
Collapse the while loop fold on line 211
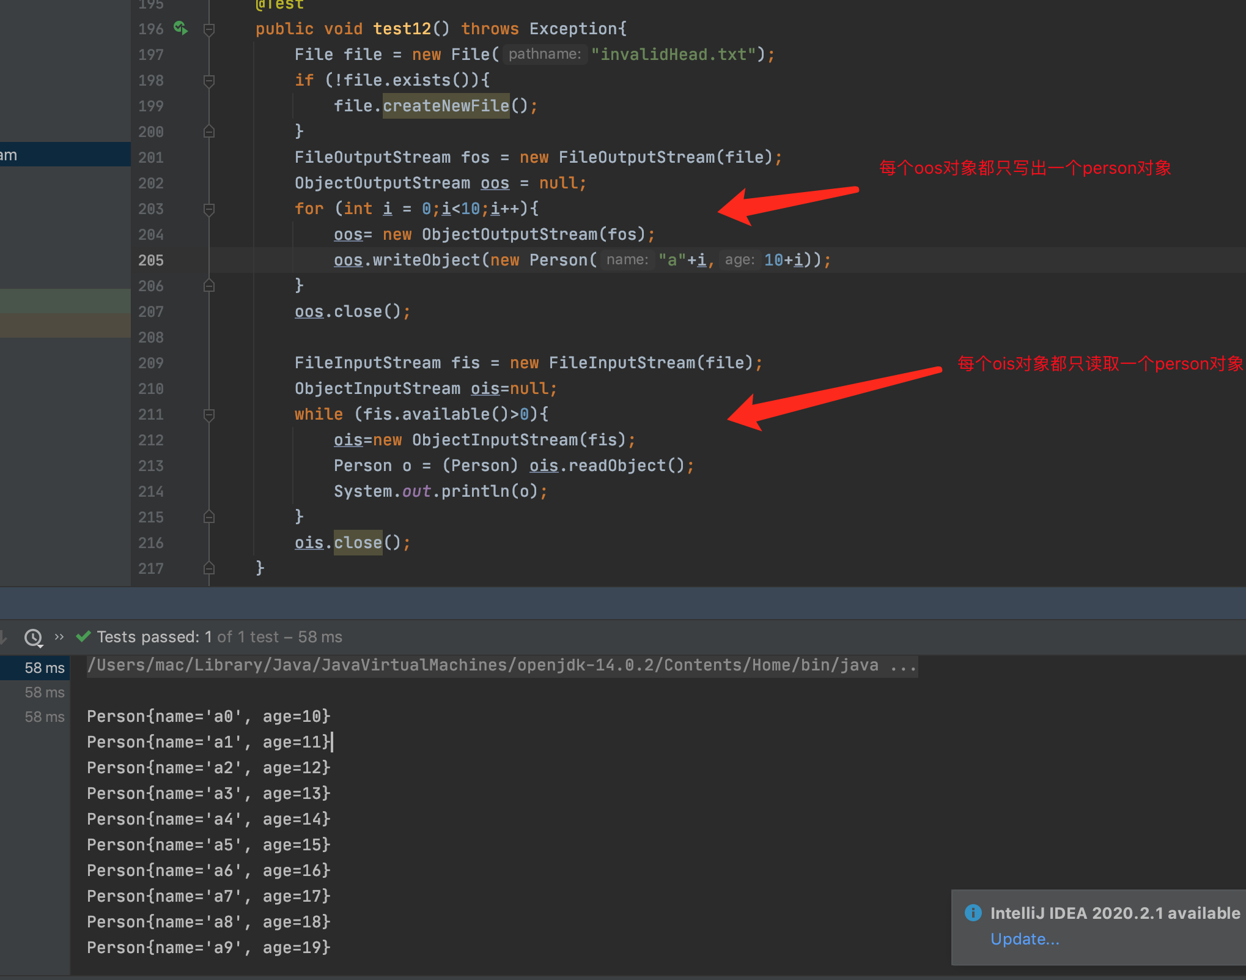click(x=208, y=415)
